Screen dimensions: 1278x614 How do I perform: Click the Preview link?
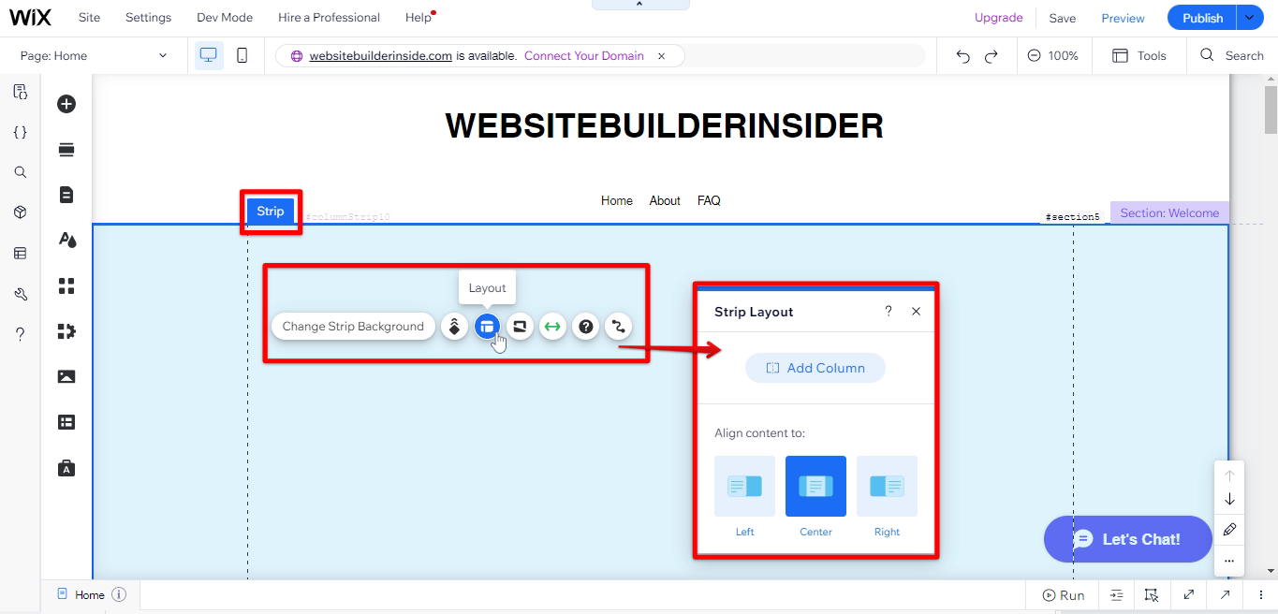1123,19
